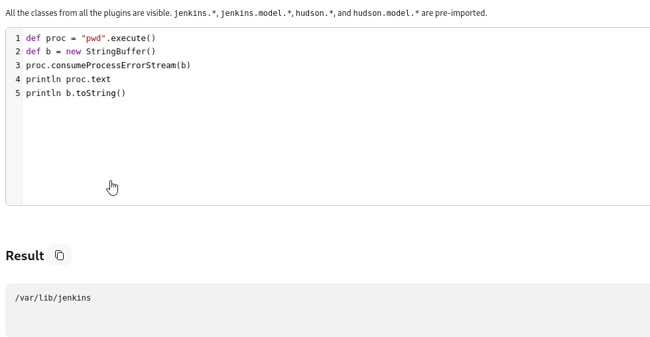The image size is (650, 337).
Task: Click b.toString() on line 5
Action: click(x=96, y=93)
